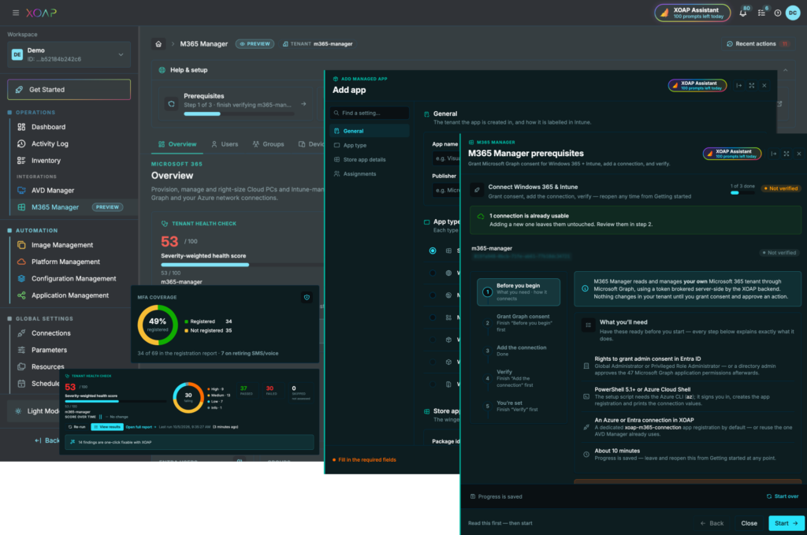Click Start over link
Image resolution: width=807 pixels, height=535 pixels.
783,496
